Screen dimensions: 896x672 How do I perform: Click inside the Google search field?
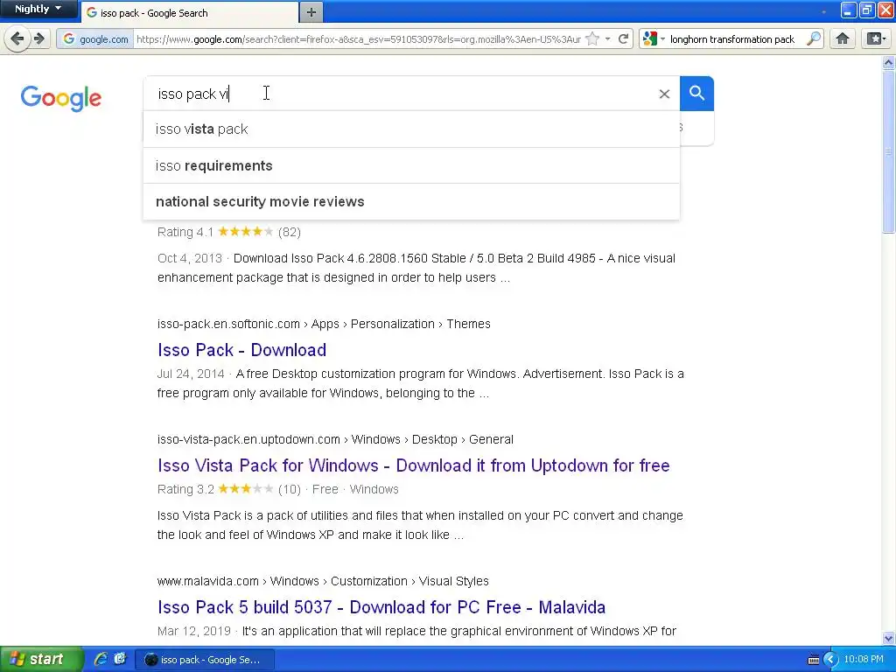[x=400, y=93]
